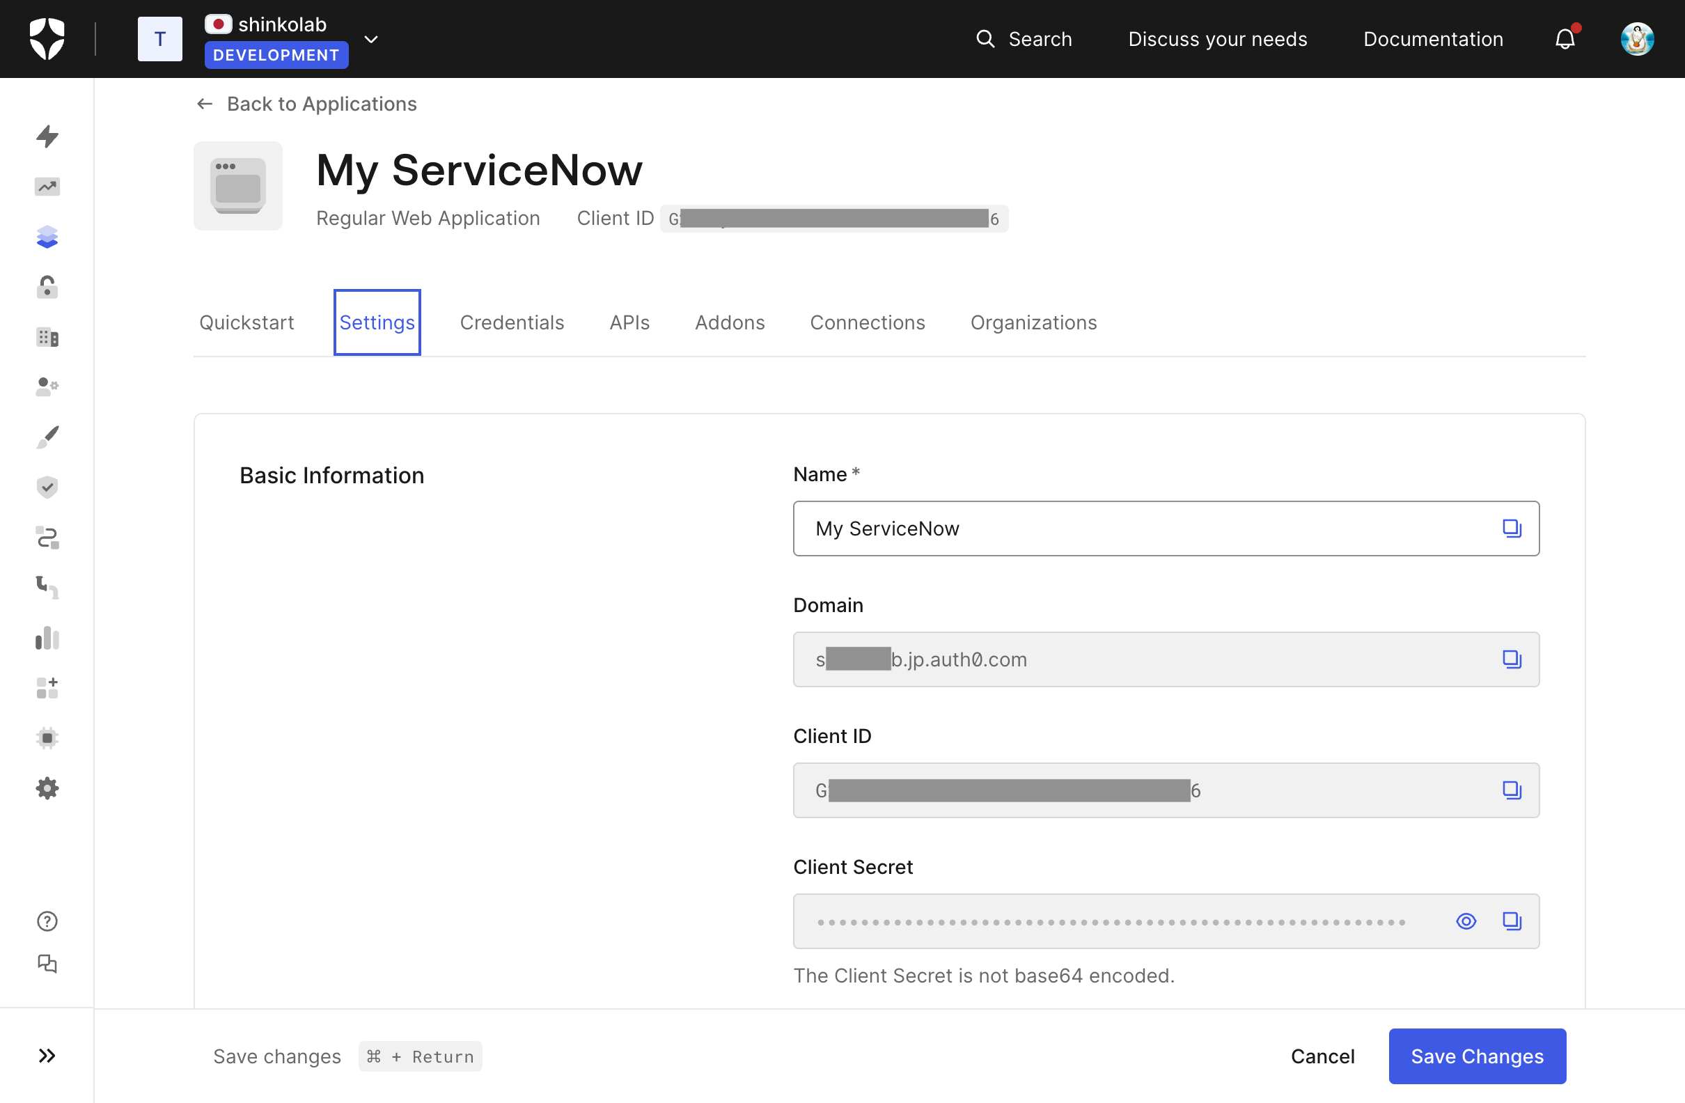Viewport: 1685px width, 1103px height.
Task: Click the Save Changes button
Action: (1477, 1056)
